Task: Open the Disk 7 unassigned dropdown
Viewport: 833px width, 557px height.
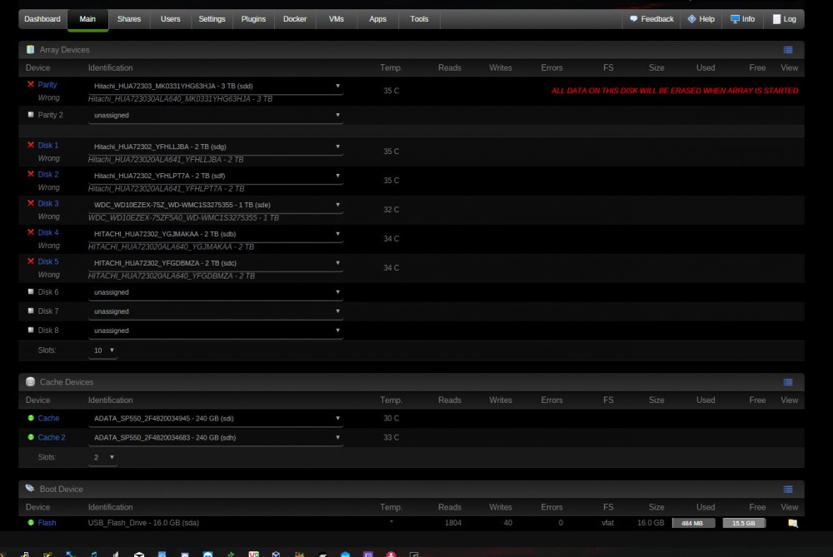Action: pos(216,311)
